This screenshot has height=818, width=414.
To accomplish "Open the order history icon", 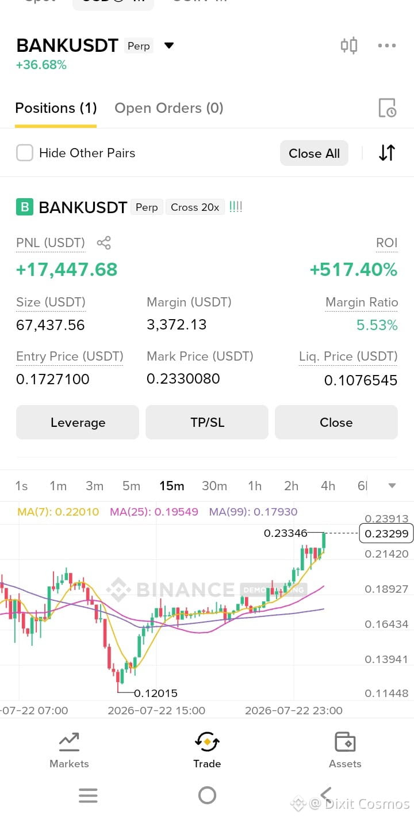I will pyautogui.click(x=387, y=108).
